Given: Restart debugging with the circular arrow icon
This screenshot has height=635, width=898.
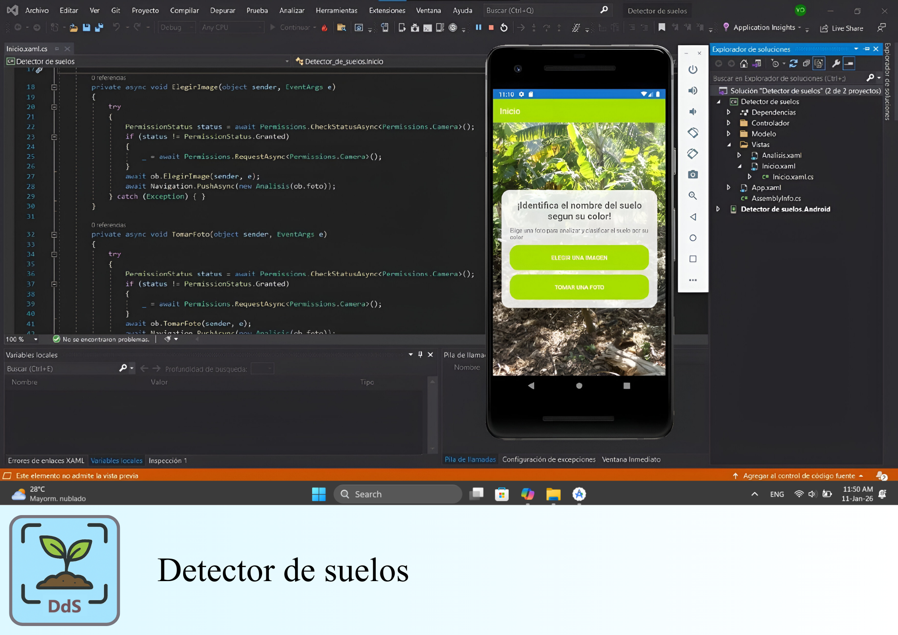Looking at the screenshot, I should coord(504,27).
